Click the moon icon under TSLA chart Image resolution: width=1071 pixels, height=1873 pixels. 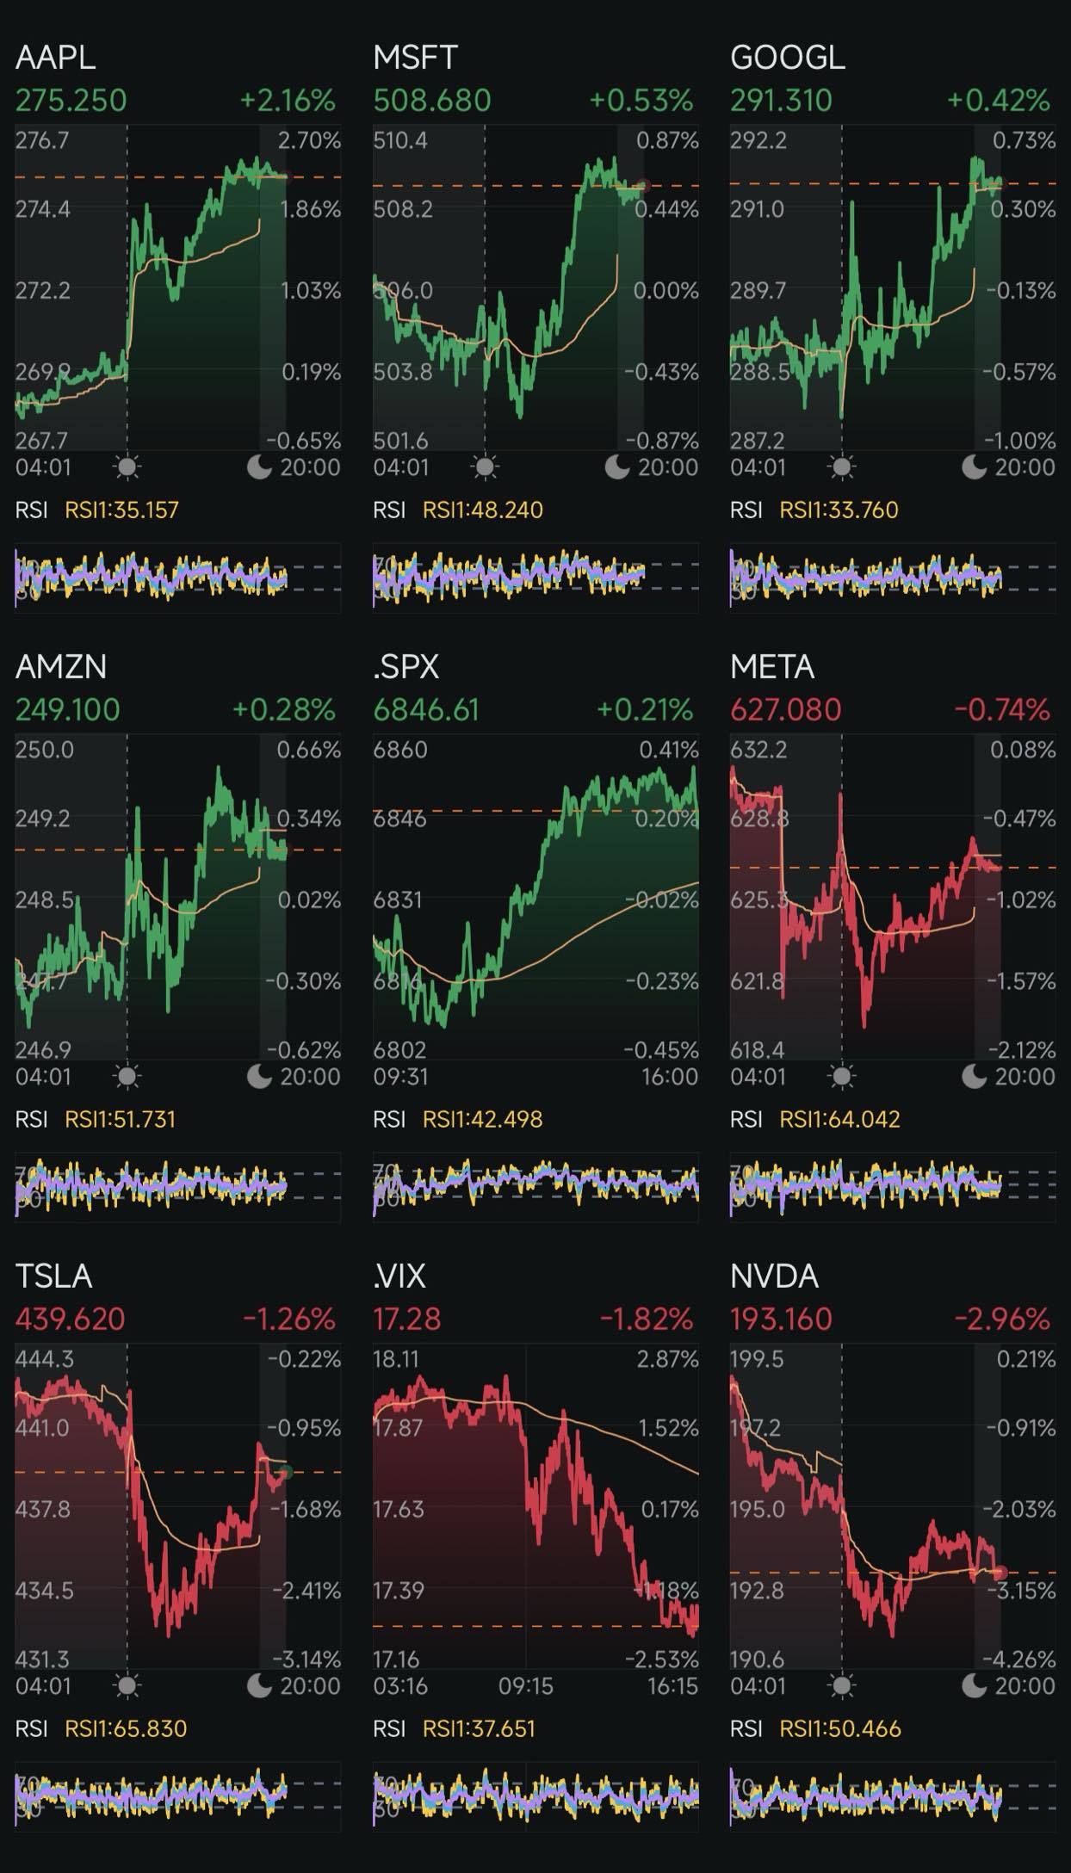(259, 1686)
